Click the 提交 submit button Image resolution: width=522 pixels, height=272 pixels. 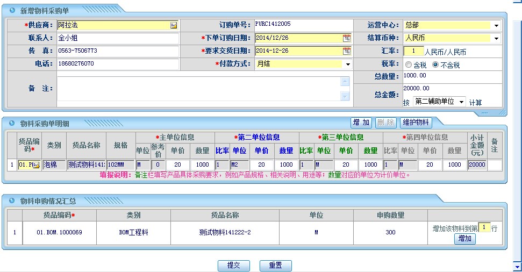pos(233,266)
